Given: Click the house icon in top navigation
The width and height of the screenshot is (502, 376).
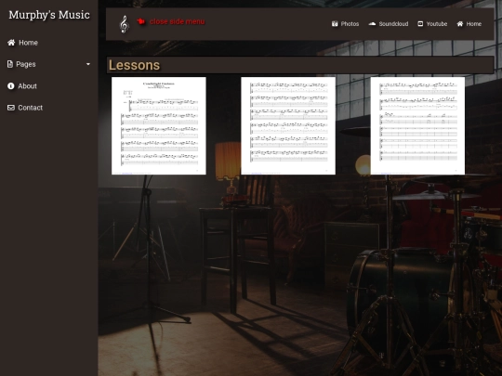Looking at the screenshot, I should 460,23.
